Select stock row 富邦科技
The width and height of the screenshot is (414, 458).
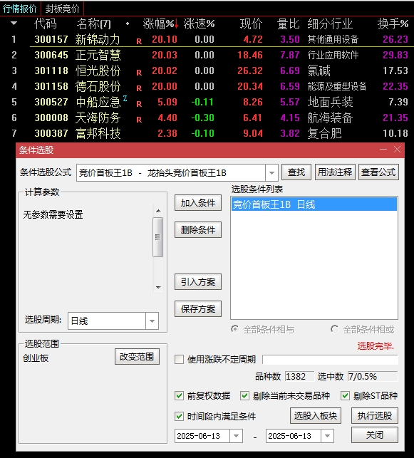tap(207, 133)
